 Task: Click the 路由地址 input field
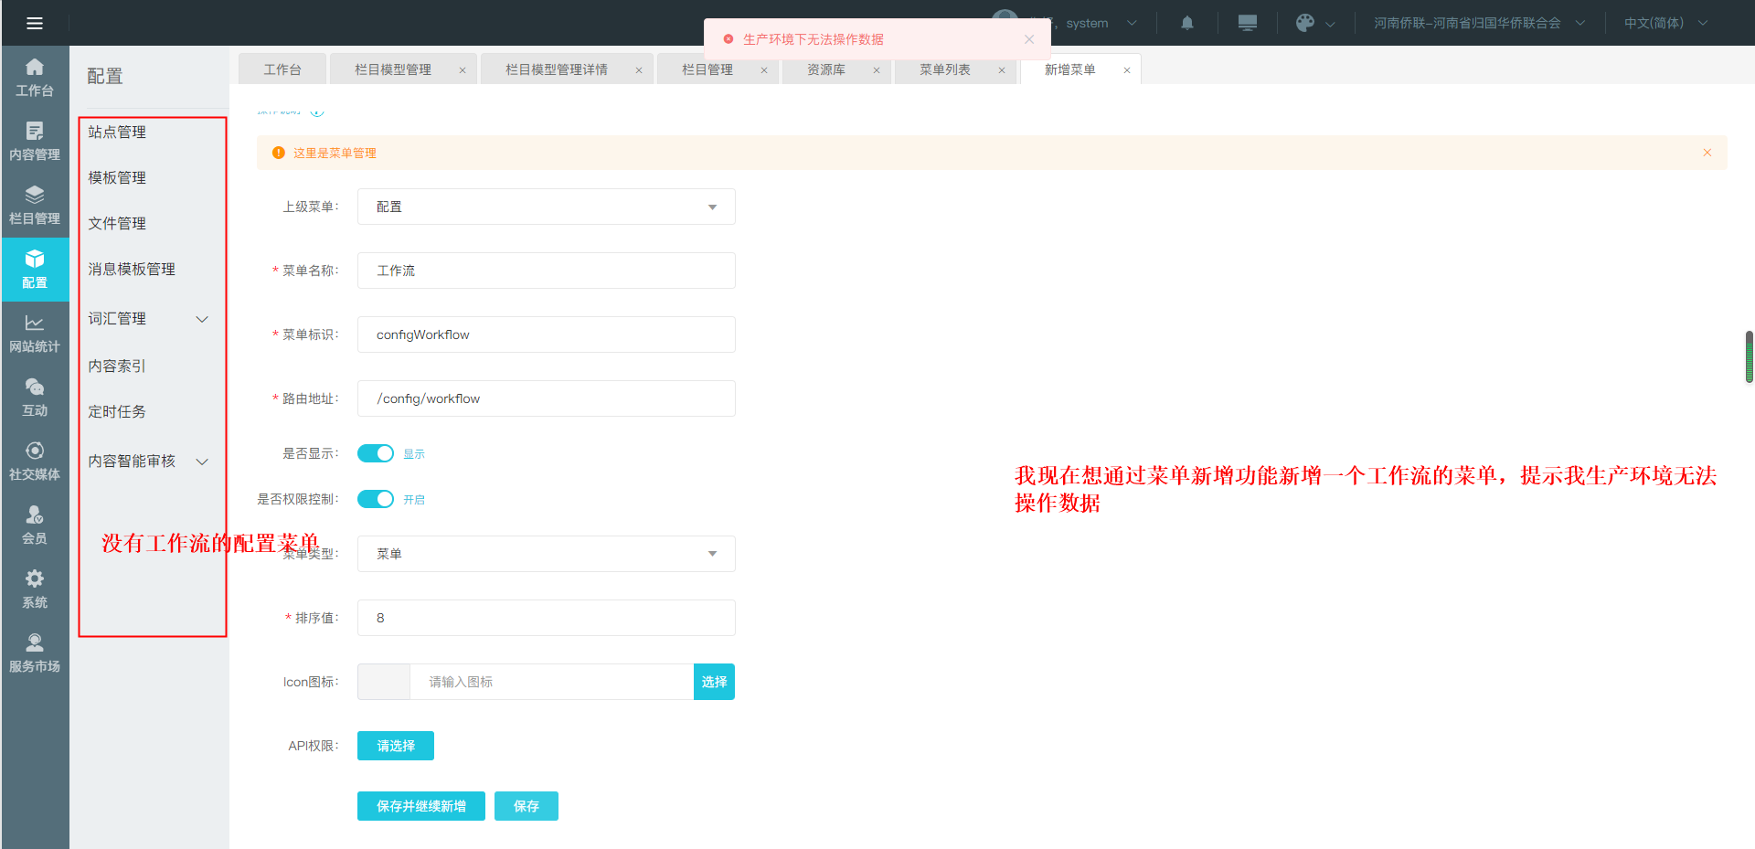point(546,398)
